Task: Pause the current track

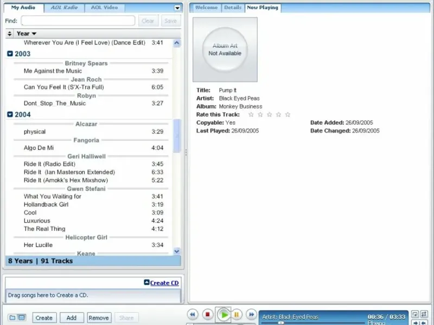Action: (237, 314)
